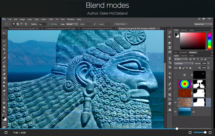
Task: Select the Horizontal Type tool
Action: coord(4,95)
